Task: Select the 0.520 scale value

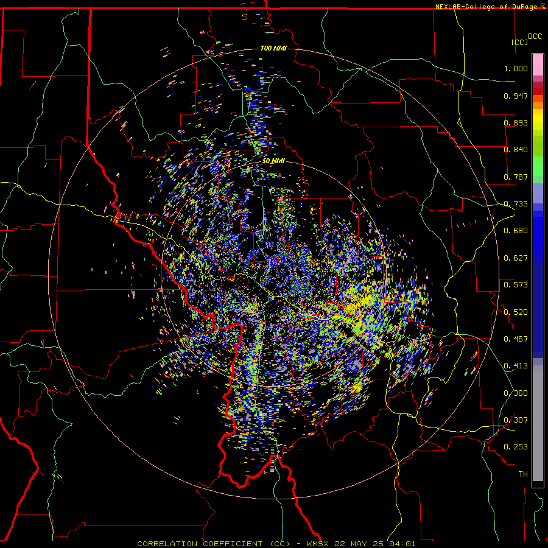Action: [516, 312]
